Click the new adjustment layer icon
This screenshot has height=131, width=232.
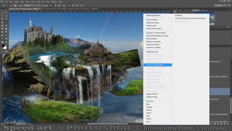click(218, 124)
